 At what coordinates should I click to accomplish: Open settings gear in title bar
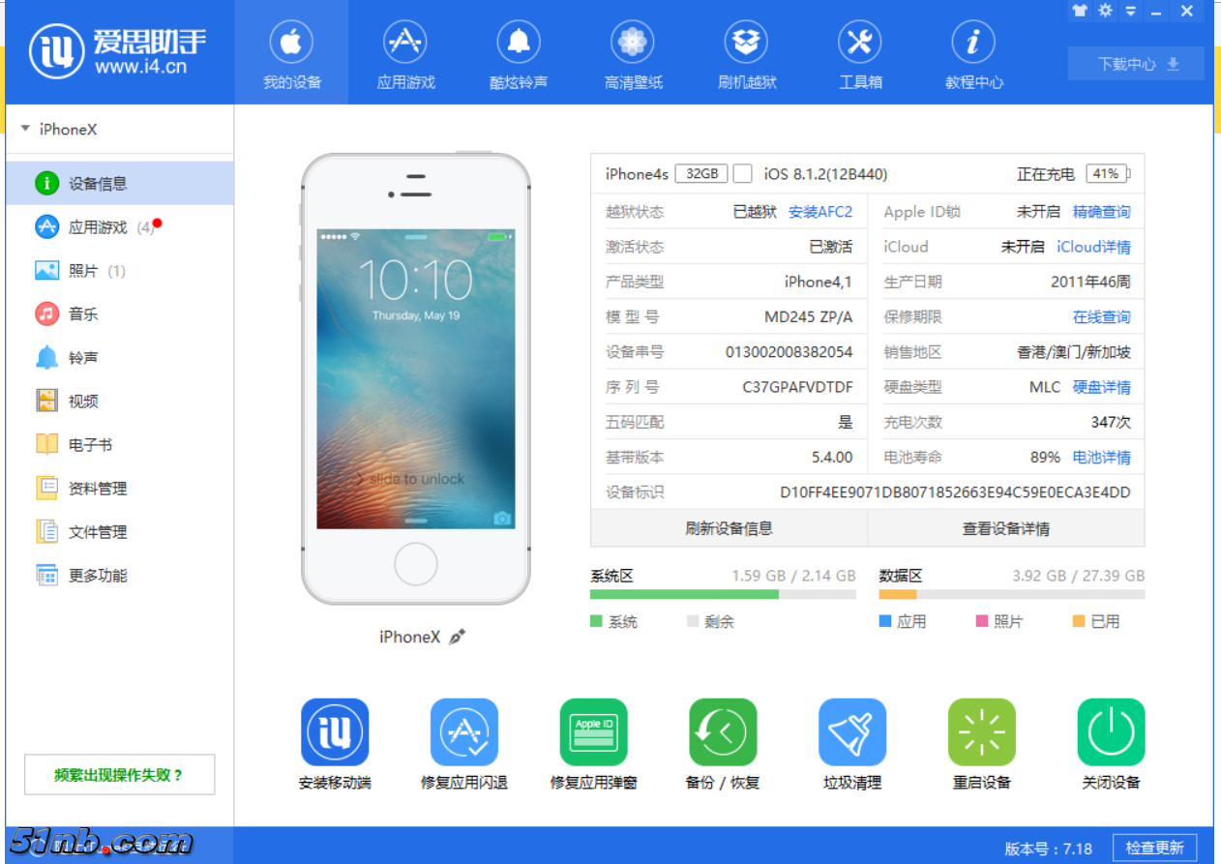point(1105,11)
